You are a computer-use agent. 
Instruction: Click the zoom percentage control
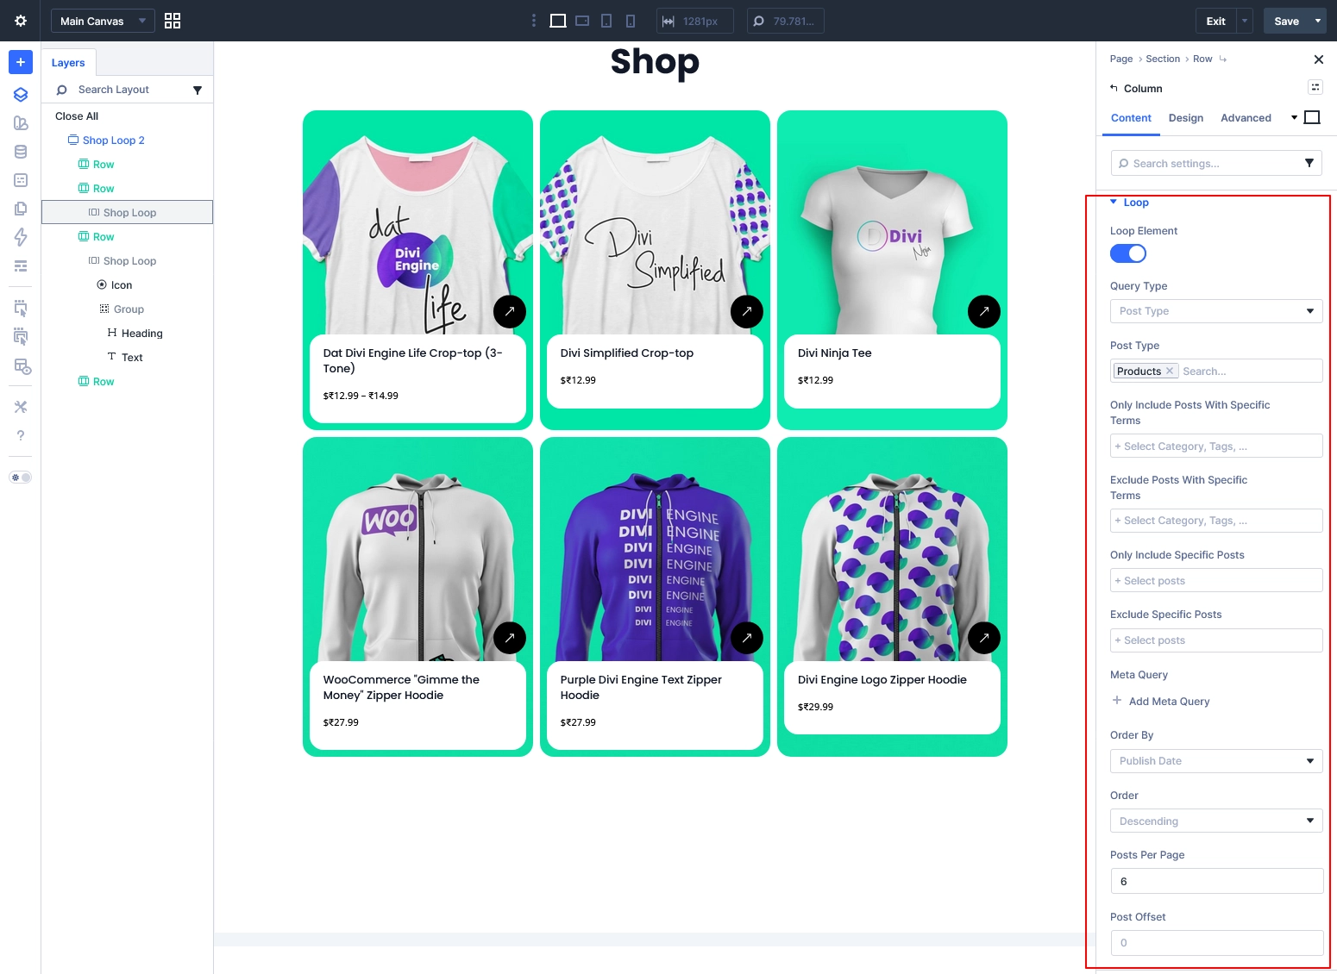(x=785, y=20)
